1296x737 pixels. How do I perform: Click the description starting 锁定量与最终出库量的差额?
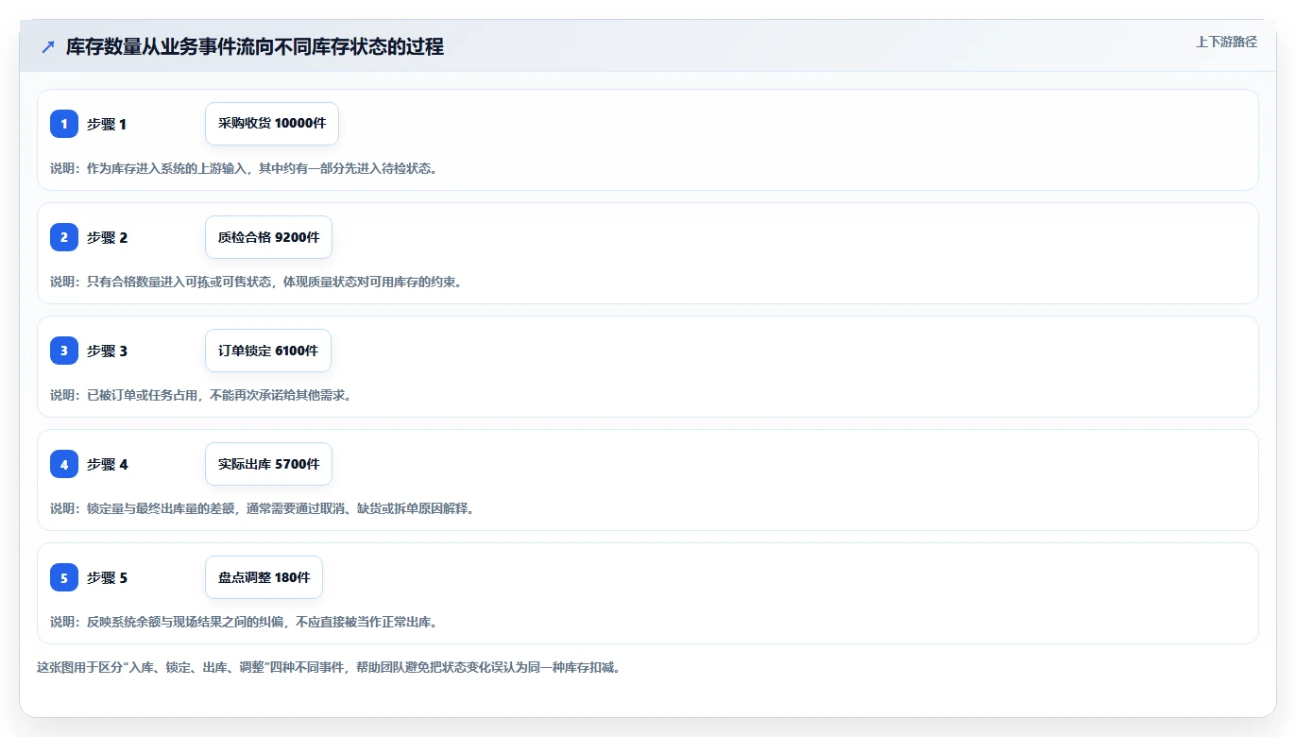(262, 508)
